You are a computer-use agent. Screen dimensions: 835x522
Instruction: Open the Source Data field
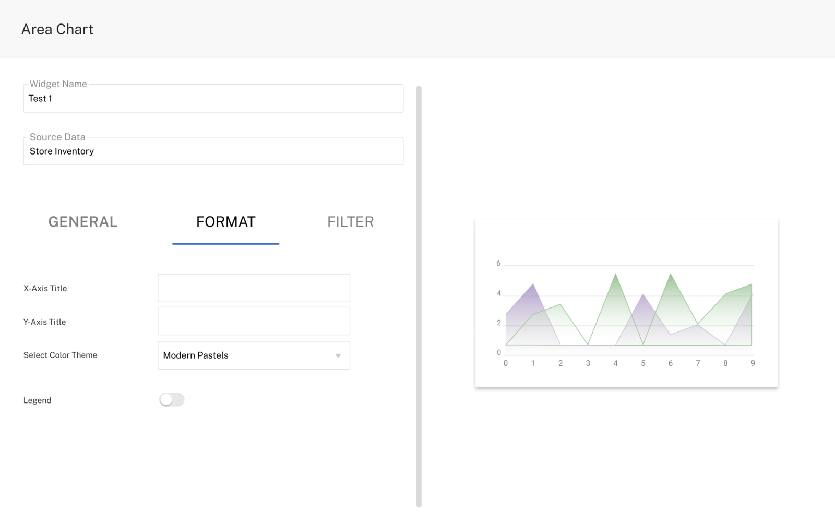(x=213, y=151)
